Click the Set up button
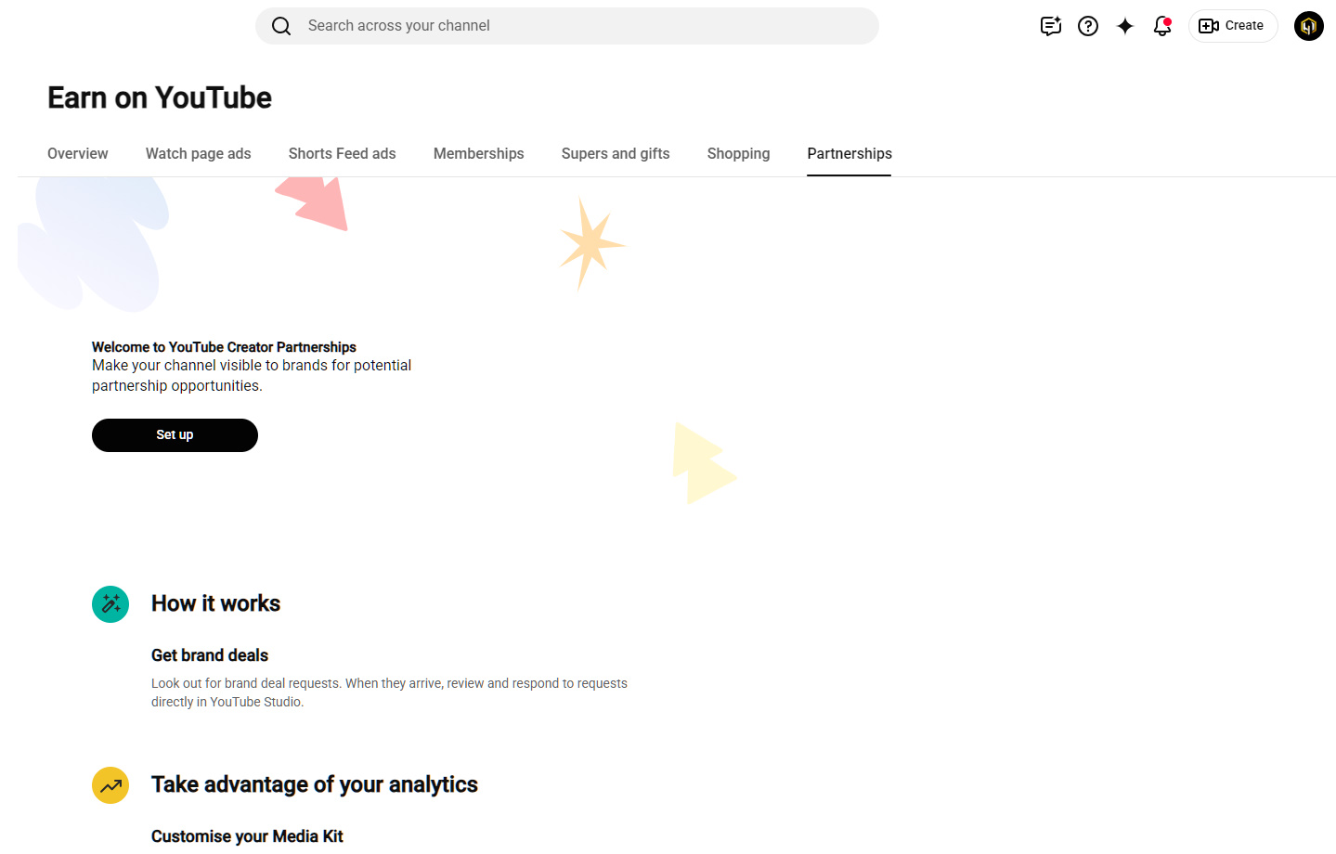Viewport: 1336px width, 854px height. pyautogui.click(x=175, y=435)
